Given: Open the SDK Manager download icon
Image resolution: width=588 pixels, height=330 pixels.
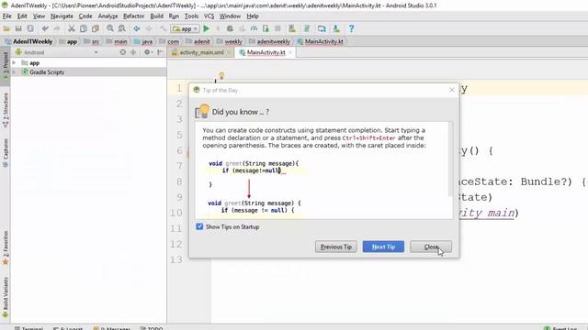Looking at the screenshot, I should pos(336,28).
